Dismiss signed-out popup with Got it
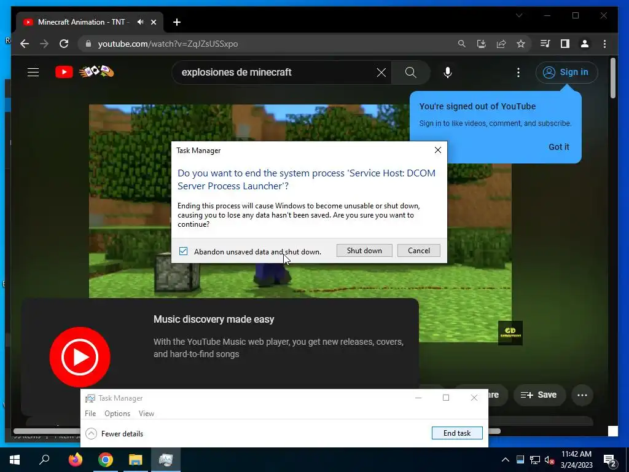Screen dimensions: 629x472 pyautogui.click(x=558, y=147)
